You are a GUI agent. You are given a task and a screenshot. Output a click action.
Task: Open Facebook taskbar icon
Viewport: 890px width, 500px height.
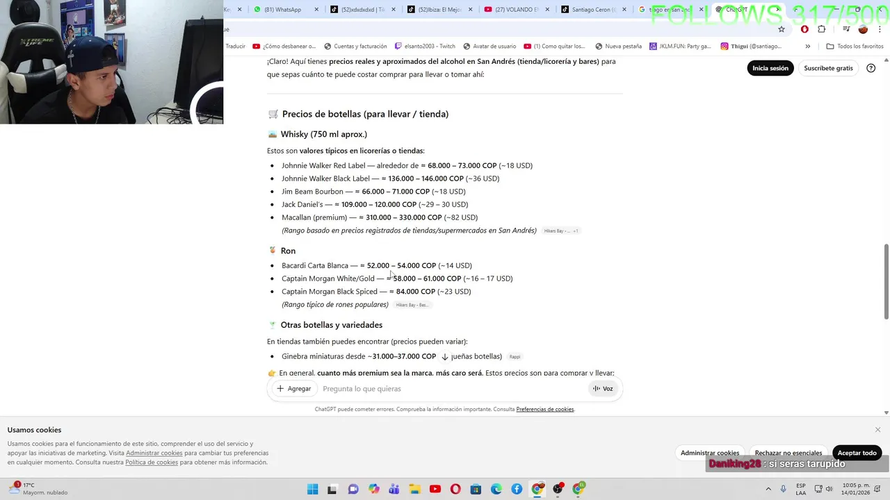[517, 489]
